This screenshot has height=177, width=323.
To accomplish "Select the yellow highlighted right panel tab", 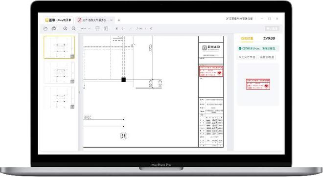I will [x=247, y=39].
